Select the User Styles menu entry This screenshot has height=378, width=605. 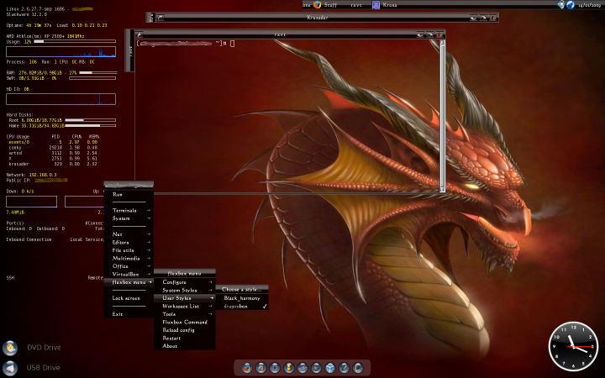(184, 298)
